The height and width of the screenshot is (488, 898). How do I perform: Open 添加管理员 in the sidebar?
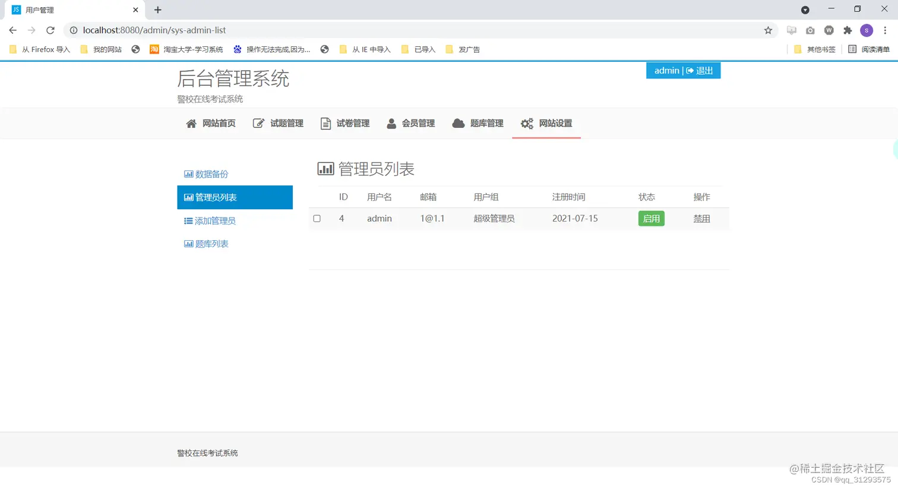[x=210, y=221]
